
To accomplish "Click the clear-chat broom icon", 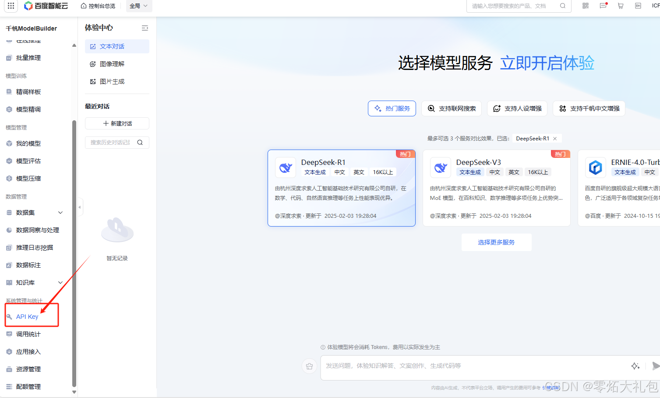I will tap(310, 367).
